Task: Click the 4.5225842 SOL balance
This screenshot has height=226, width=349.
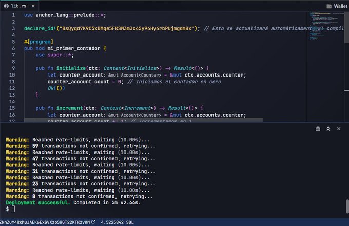Action: (117, 222)
